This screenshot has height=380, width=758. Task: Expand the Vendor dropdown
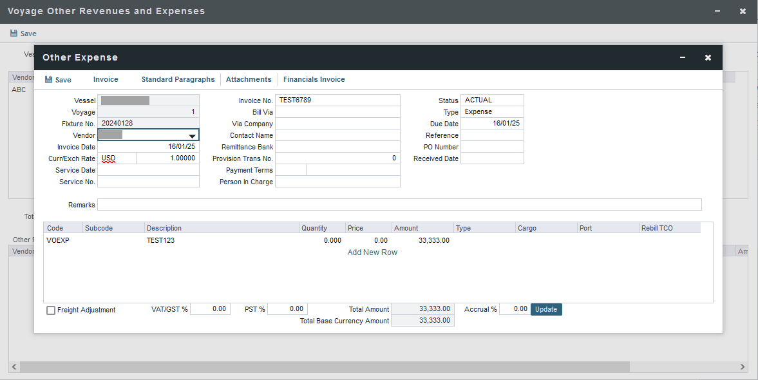tap(192, 135)
